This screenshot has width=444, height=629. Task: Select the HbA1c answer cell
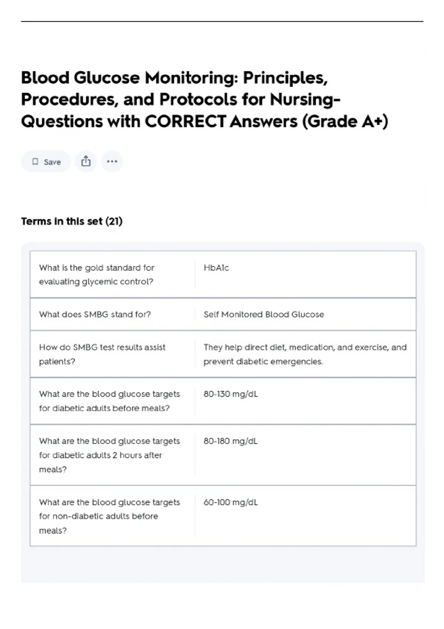coord(216,268)
